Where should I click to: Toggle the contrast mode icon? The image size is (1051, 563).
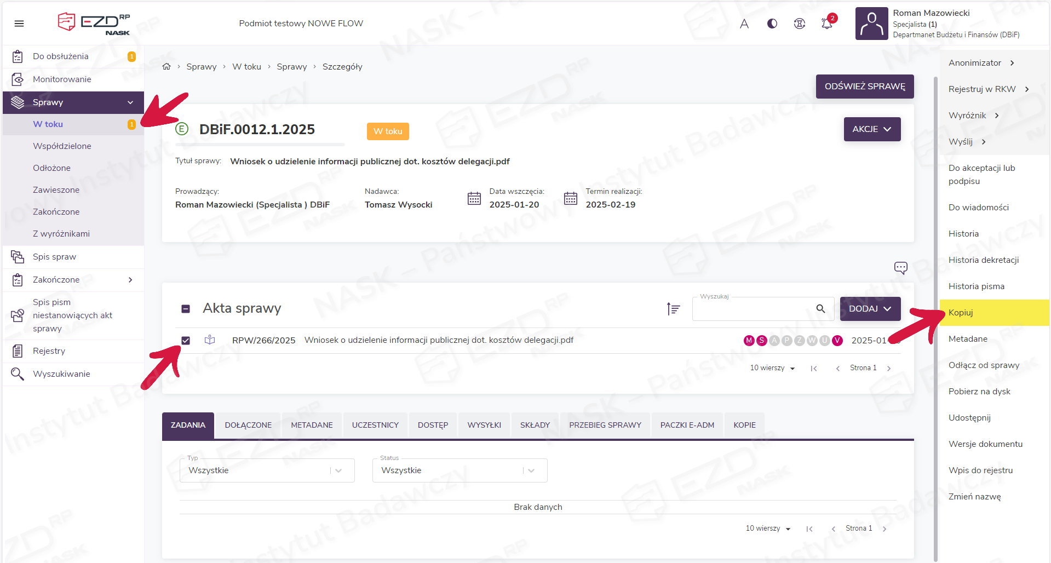pyautogui.click(x=772, y=24)
